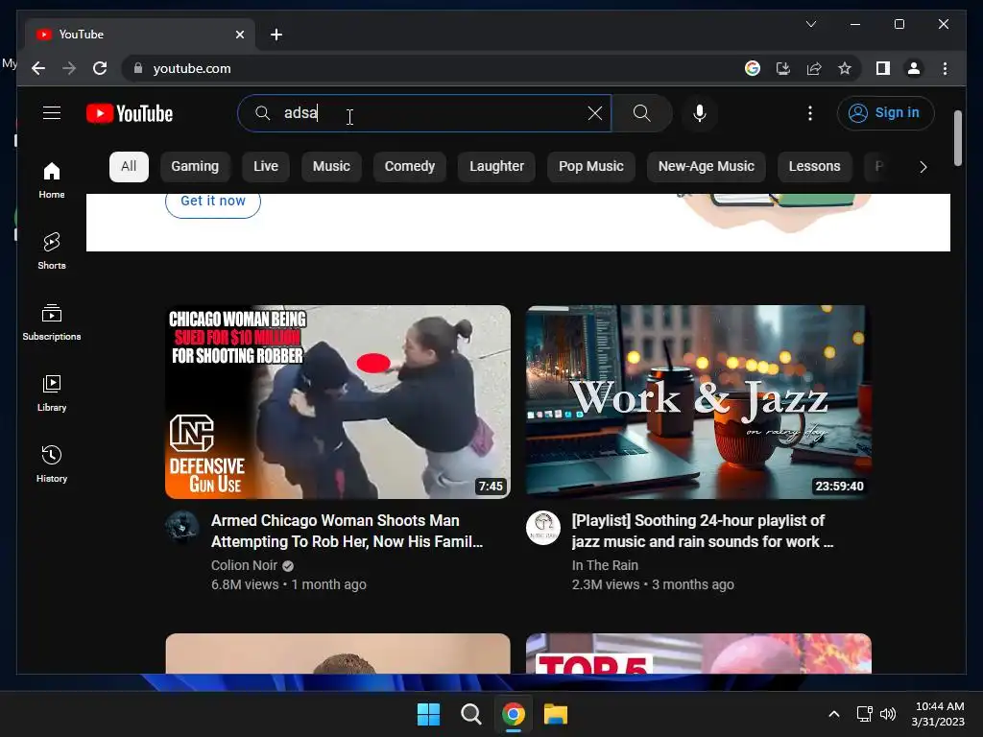The image size is (983, 737).
Task: Clear the search text with the X icon
Action: click(594, 113)
